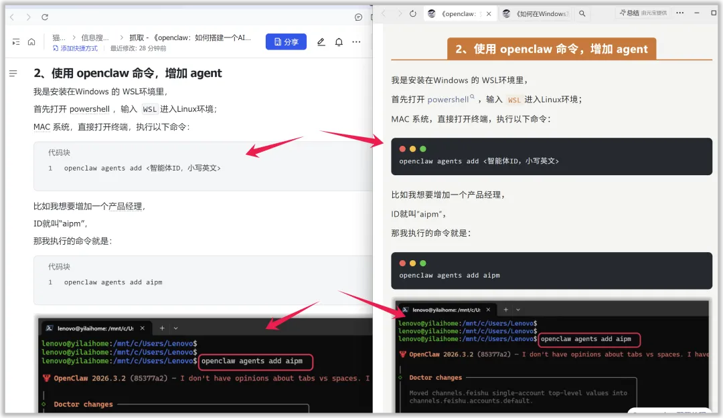Expand the left terminal new-tab dropdown chevron
Viewport: 723px width, 418px height.
click(x=175, y=328)
